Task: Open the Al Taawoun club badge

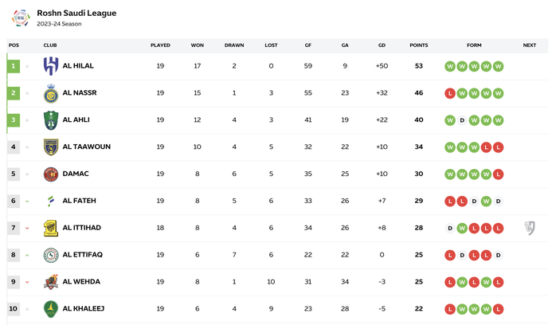Action: 51,147
